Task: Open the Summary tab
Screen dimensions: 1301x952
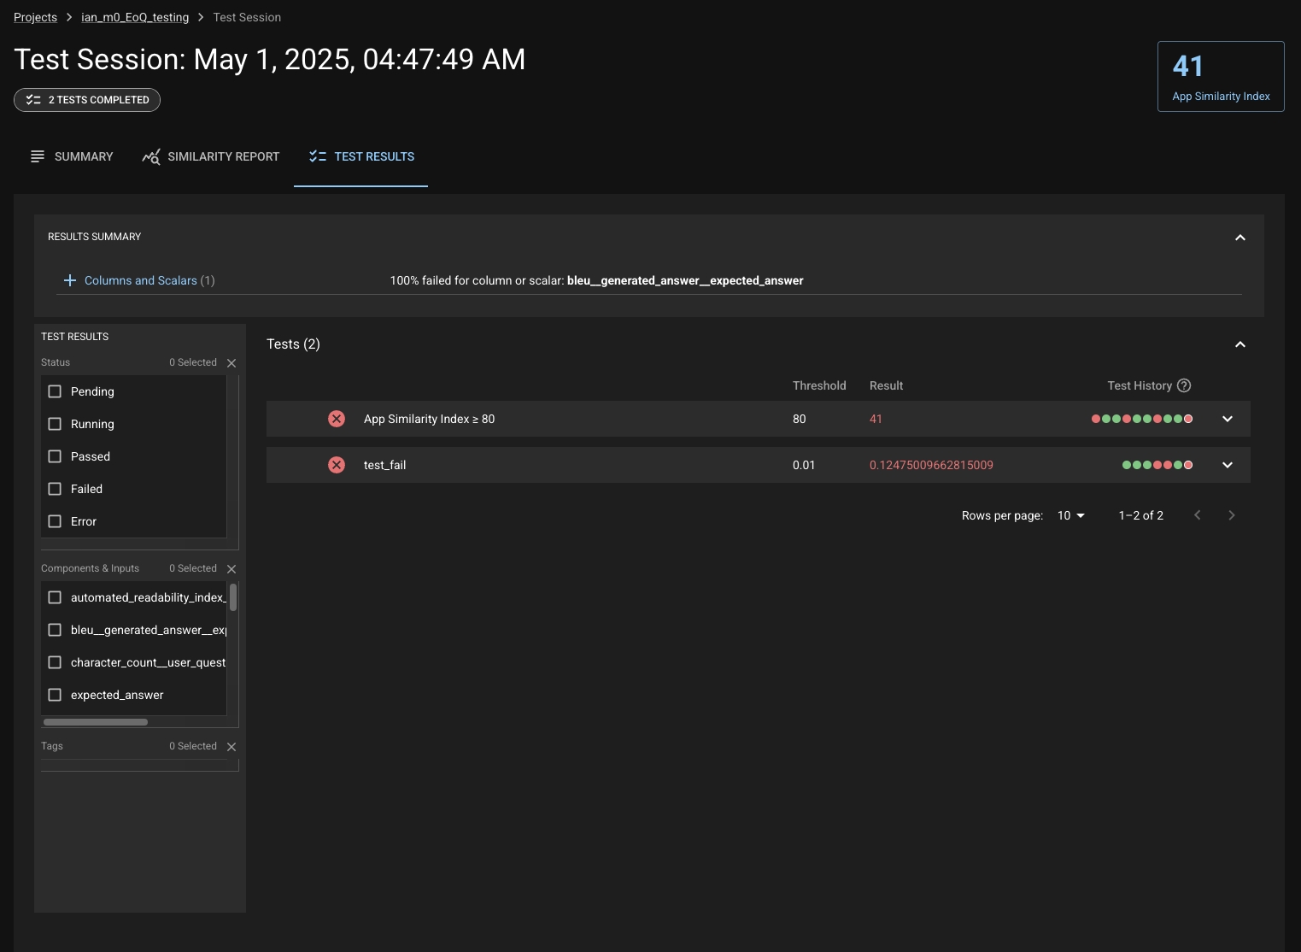Action: [x=72, y=156]
